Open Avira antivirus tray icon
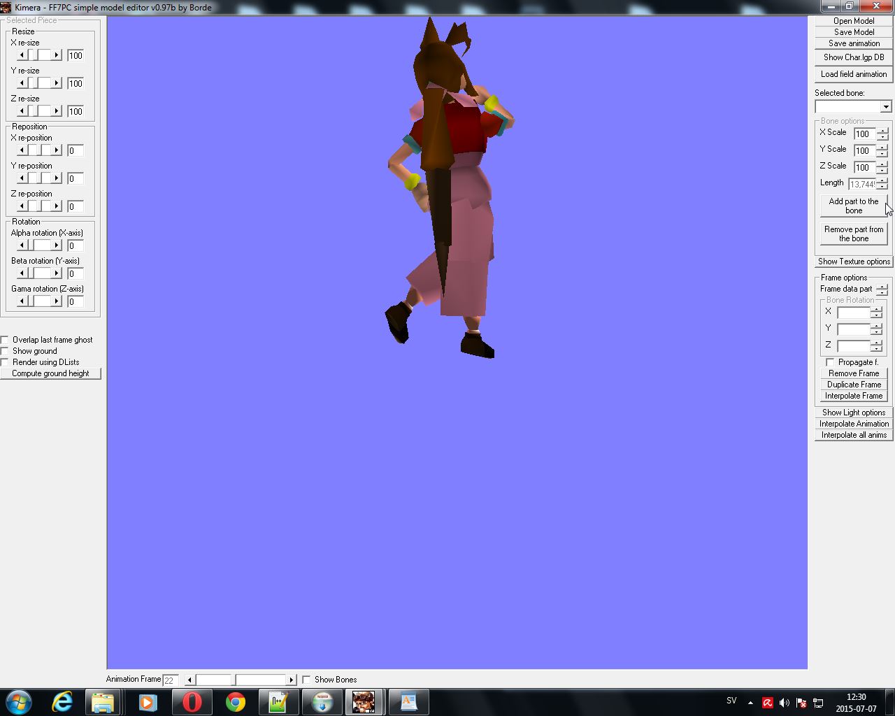The height and width of the screenshot is (716, 895). pos(768,703)
